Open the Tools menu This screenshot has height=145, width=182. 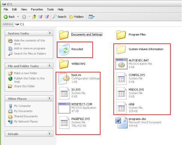pos(50,9)
